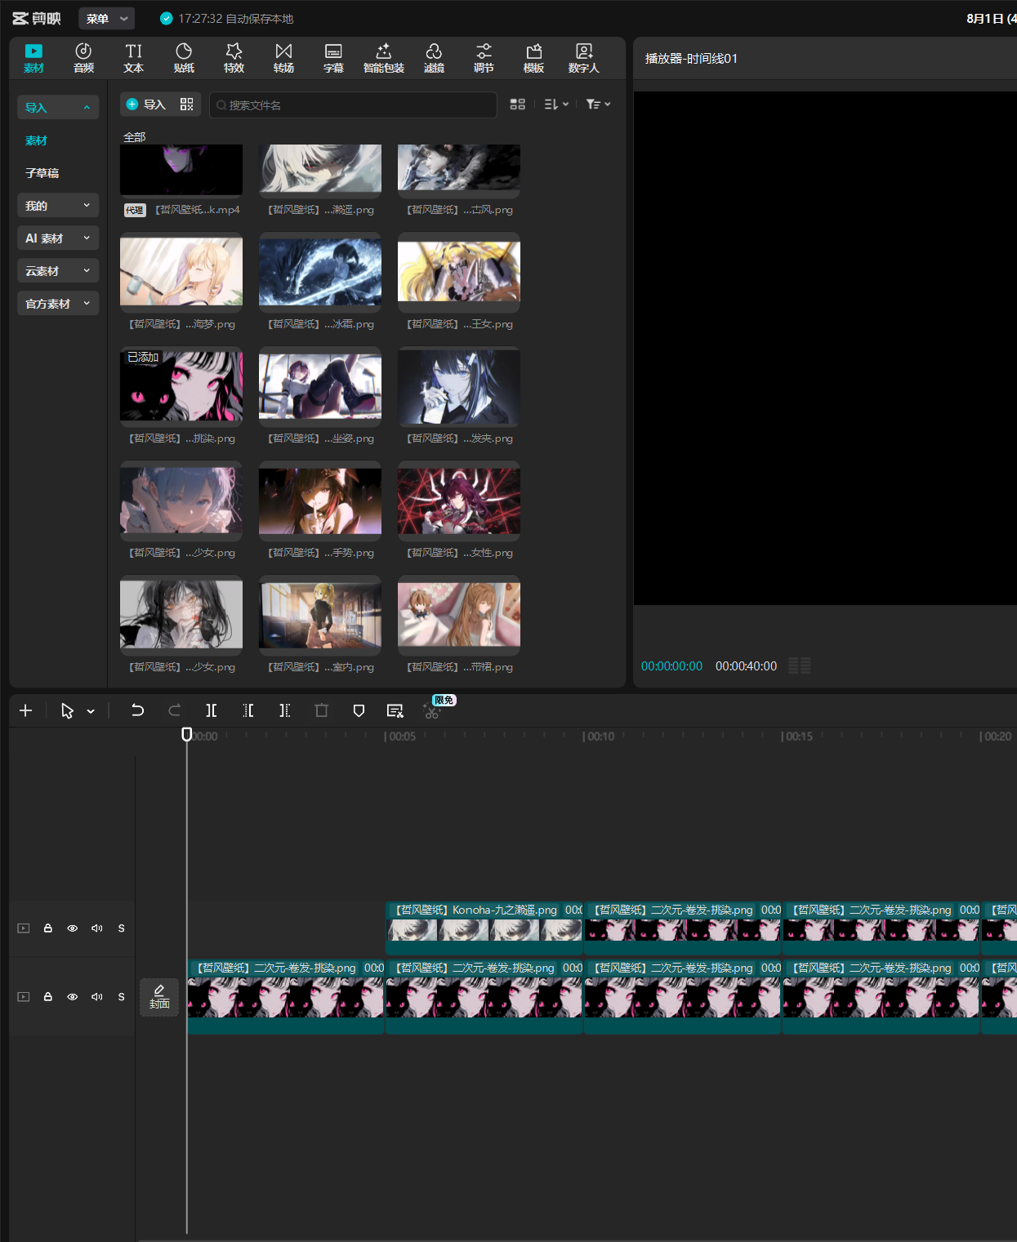
Task: Click the marker shield icon
Action: pyautogui.click(x=359, y=710)
